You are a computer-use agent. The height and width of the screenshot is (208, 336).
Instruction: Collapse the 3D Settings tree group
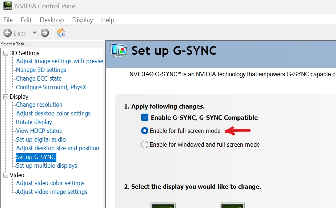pyautogui.click(x=6, y=53)
